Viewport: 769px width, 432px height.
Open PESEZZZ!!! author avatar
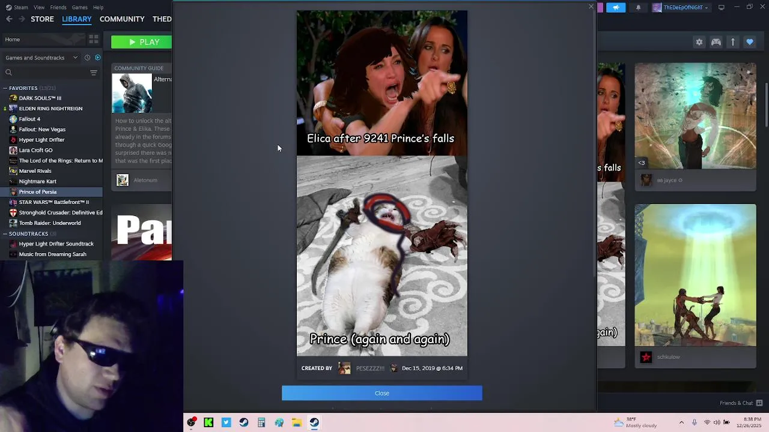[344, 368]
